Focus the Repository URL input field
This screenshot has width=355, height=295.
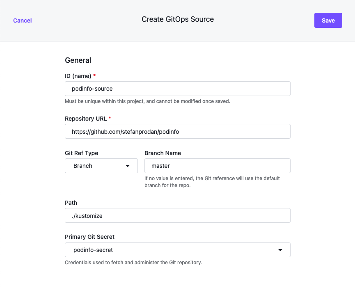177,131
